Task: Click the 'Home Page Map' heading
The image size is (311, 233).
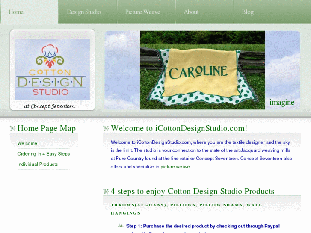Action: 46,128
